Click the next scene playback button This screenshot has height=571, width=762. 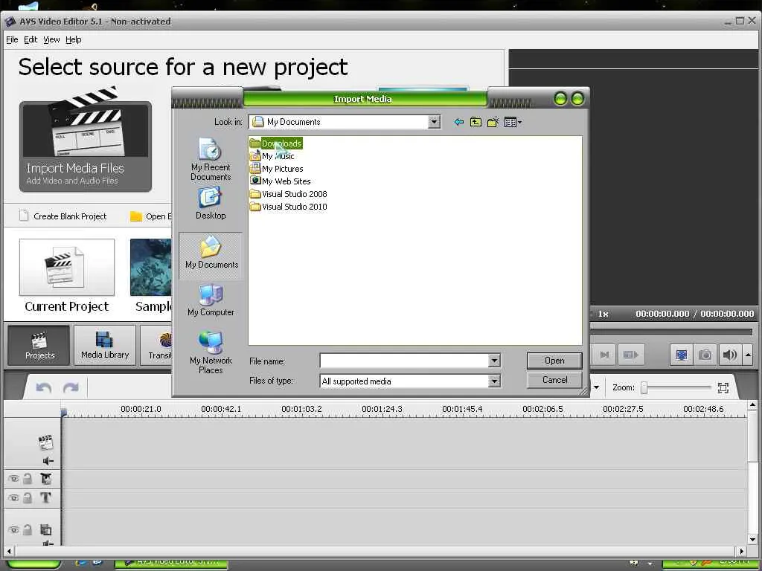(x=631, y=355)
